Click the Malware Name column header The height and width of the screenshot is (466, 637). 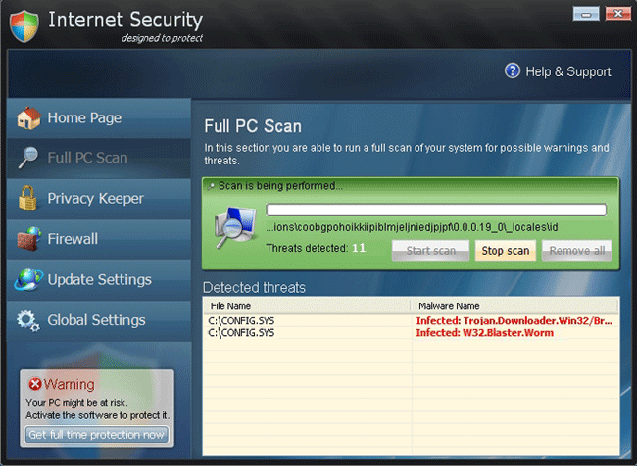pyautogui.click(x=448, y=305)
